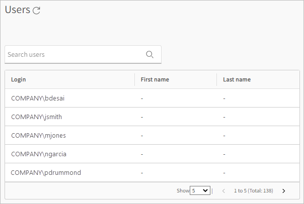Viewport: 304px width, 204px height.
Task: Select the COMPANY\mjones user row
Action: [x=38, y=135]
